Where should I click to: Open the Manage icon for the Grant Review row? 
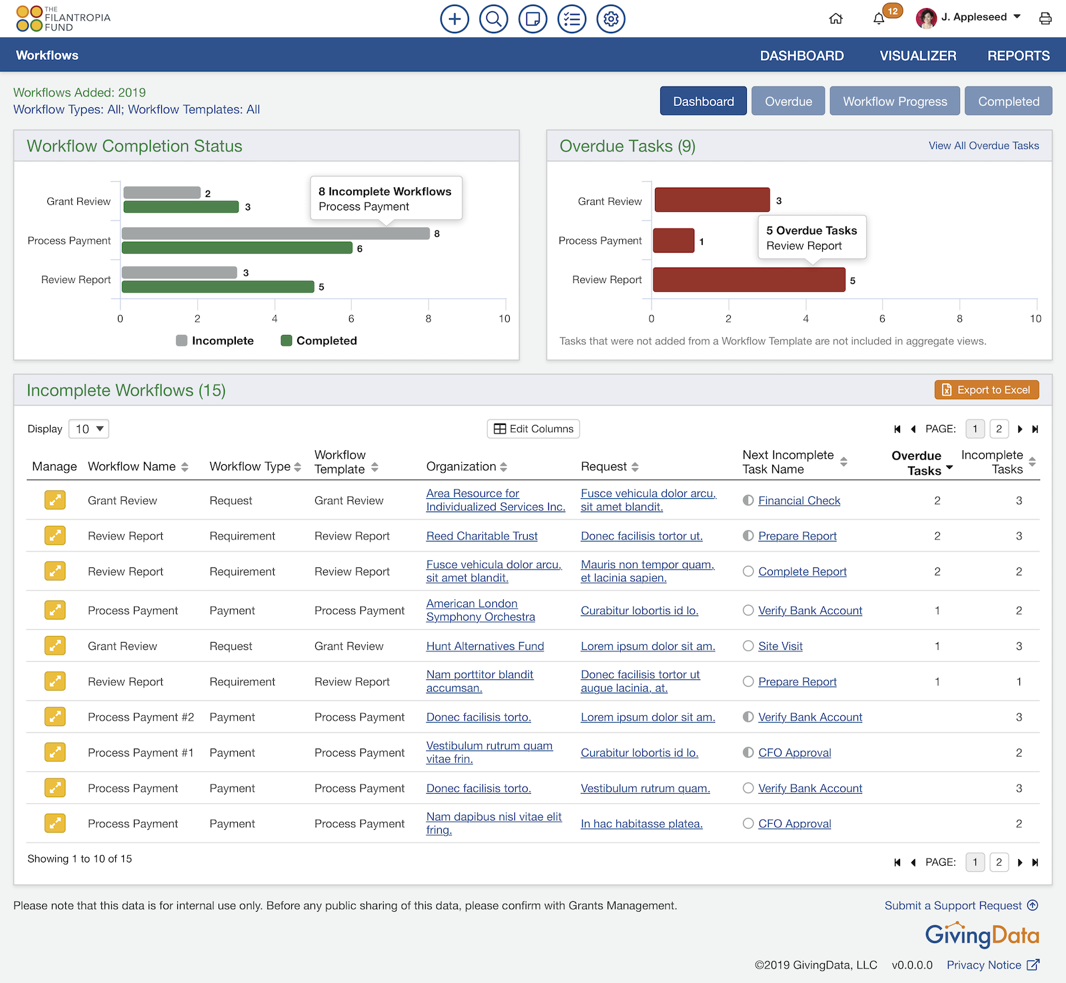(x=55, y=499)
